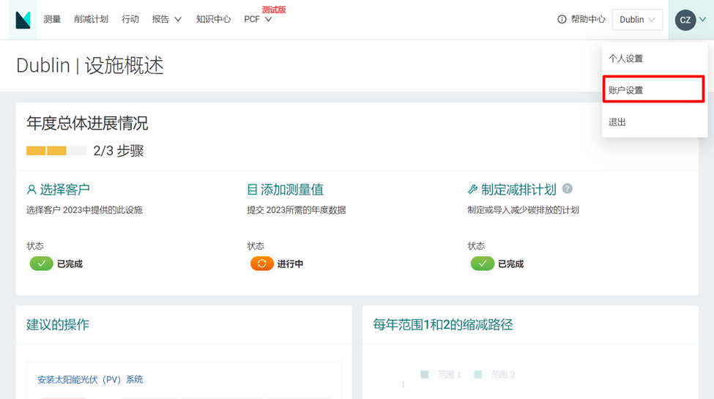Screen dimensions: 714x399
Task: Click the wrench icon beside 制定减排计划
Action: pos(472,190)
